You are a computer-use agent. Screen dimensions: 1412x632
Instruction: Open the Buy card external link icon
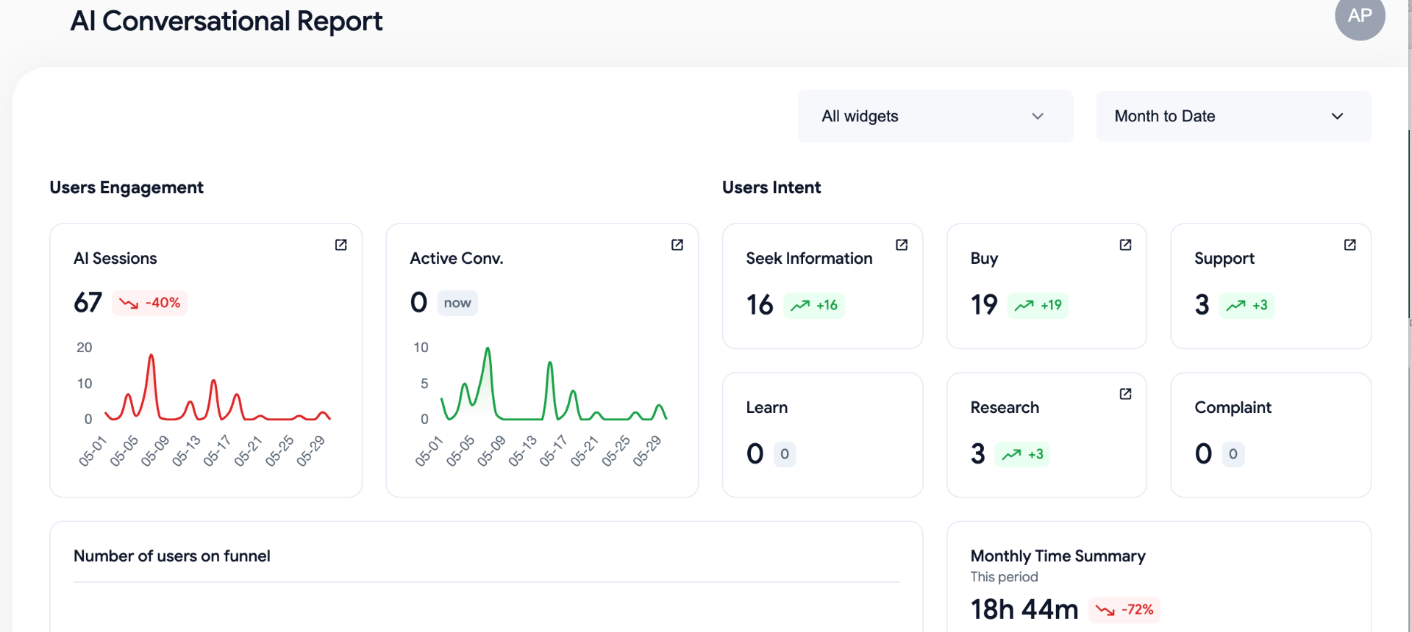click(x=1125, y=245)
